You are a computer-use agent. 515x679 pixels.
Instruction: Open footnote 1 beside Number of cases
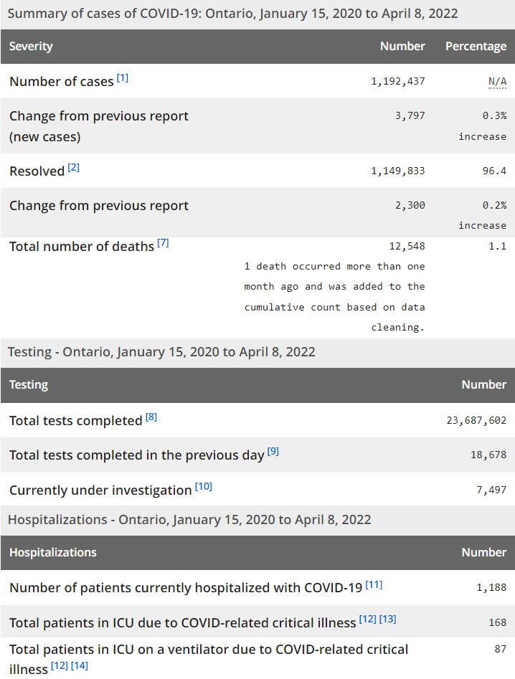coord(123,77)
